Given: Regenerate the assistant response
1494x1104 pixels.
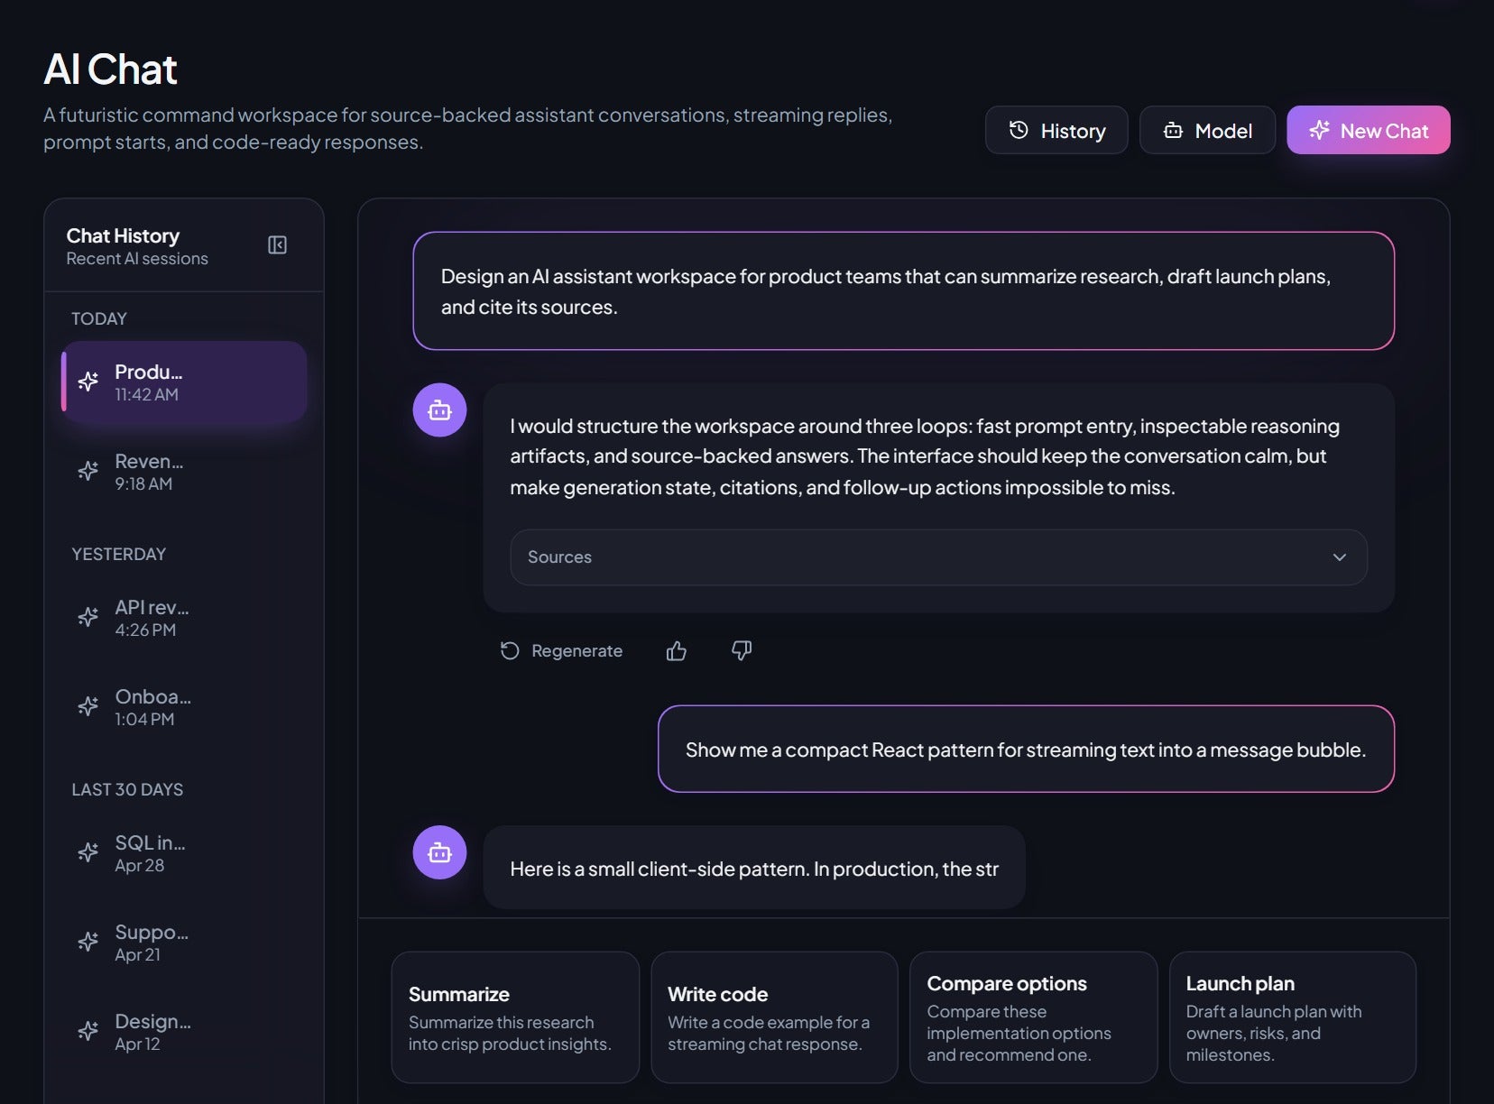Looking at the screenshot, I should [x=561, y=650].
